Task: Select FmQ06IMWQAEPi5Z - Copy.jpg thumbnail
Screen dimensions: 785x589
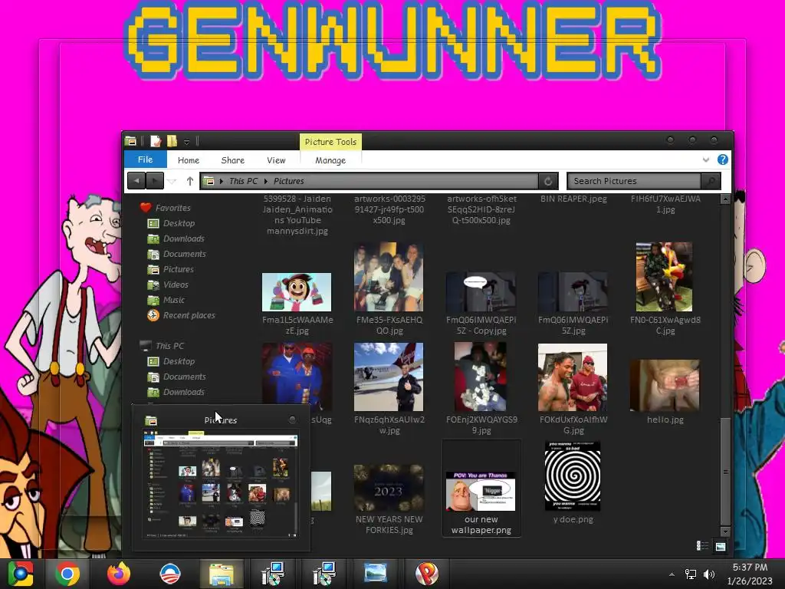Action: (x=481, y=292)
